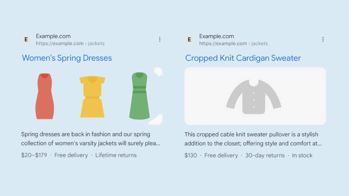Click the spring dresses description snippet

pos(90,138)
